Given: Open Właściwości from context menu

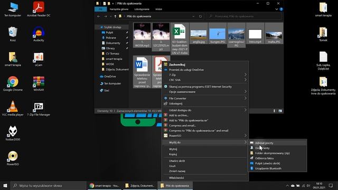Looking at the screenshot, I should [x=205, y=178].
